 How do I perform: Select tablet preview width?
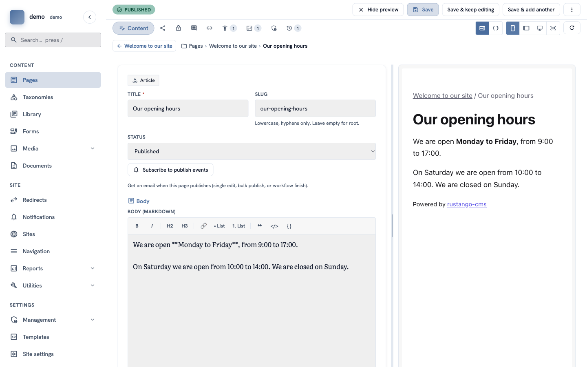pyautogui.click(x=526, y=28)
